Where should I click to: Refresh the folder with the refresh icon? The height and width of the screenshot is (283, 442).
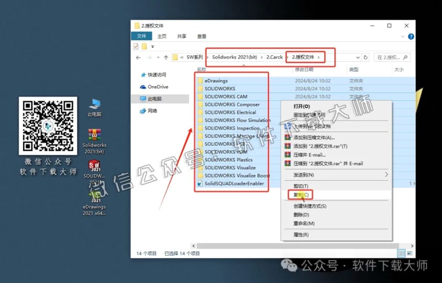[x=365, y=57]
